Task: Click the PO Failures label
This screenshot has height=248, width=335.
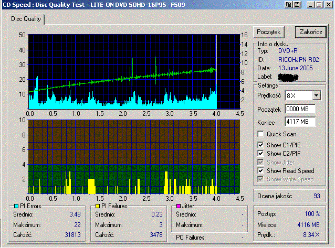Action: click(x=191, y=238)
